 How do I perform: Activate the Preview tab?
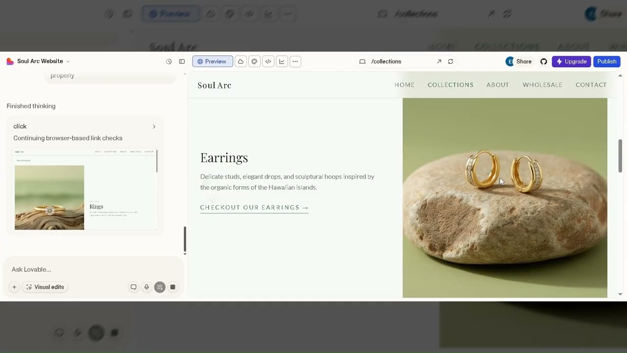213,61
